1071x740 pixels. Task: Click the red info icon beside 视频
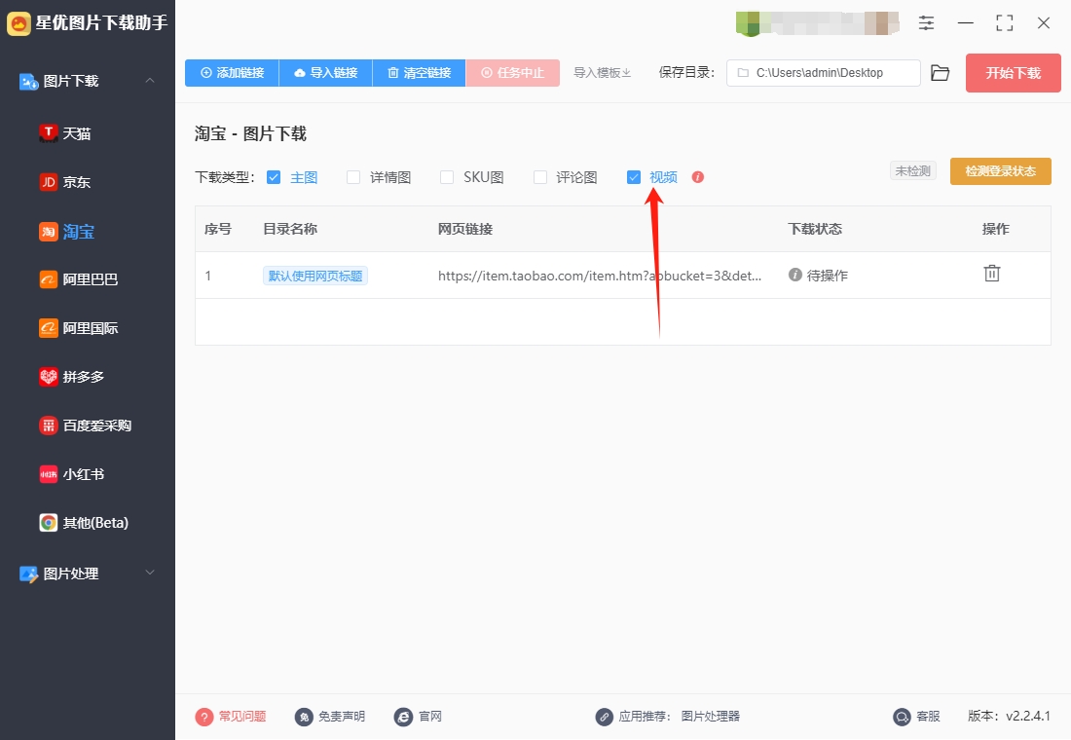coord(697,177)
